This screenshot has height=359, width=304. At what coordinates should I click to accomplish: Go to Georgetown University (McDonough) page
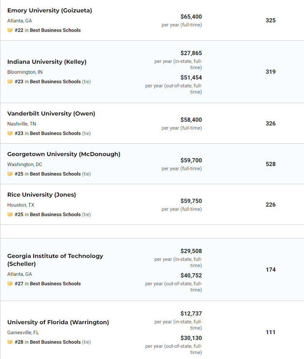[x=64, y=154]
